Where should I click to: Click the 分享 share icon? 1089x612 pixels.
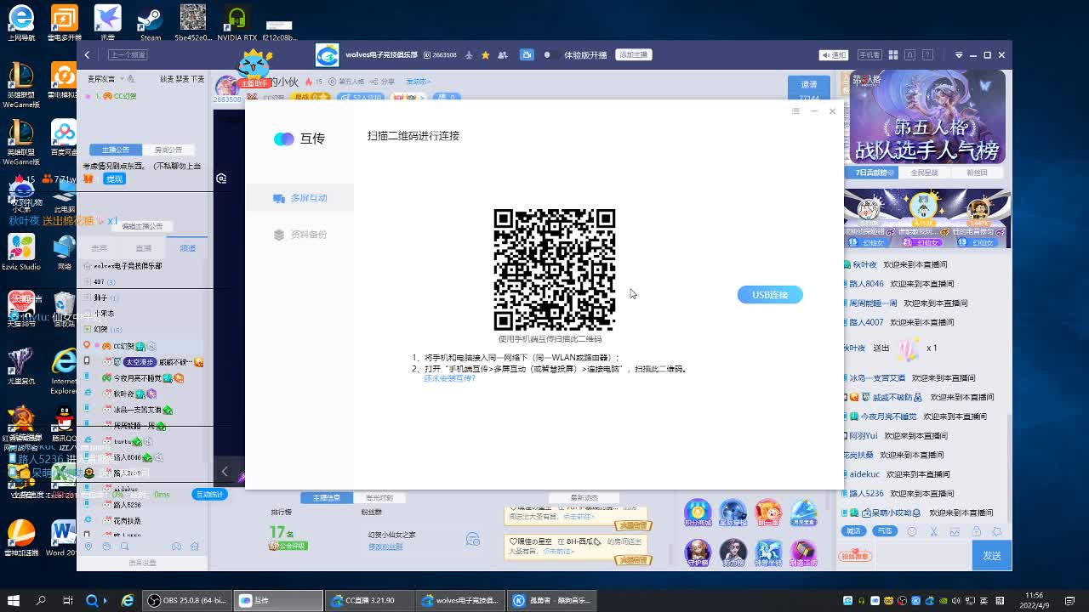click(x=383, y=82)
